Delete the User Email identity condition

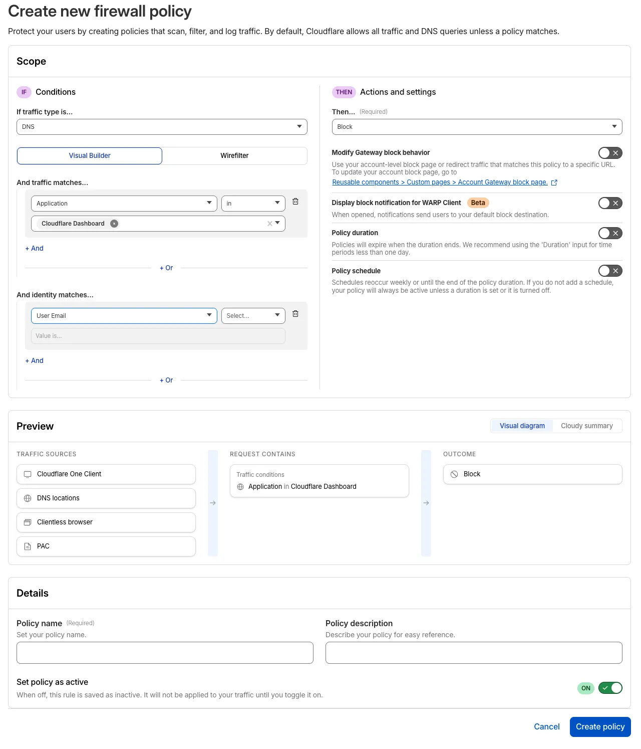295,313
